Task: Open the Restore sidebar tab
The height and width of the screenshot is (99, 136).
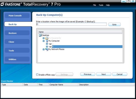Action: click(17, 33)
